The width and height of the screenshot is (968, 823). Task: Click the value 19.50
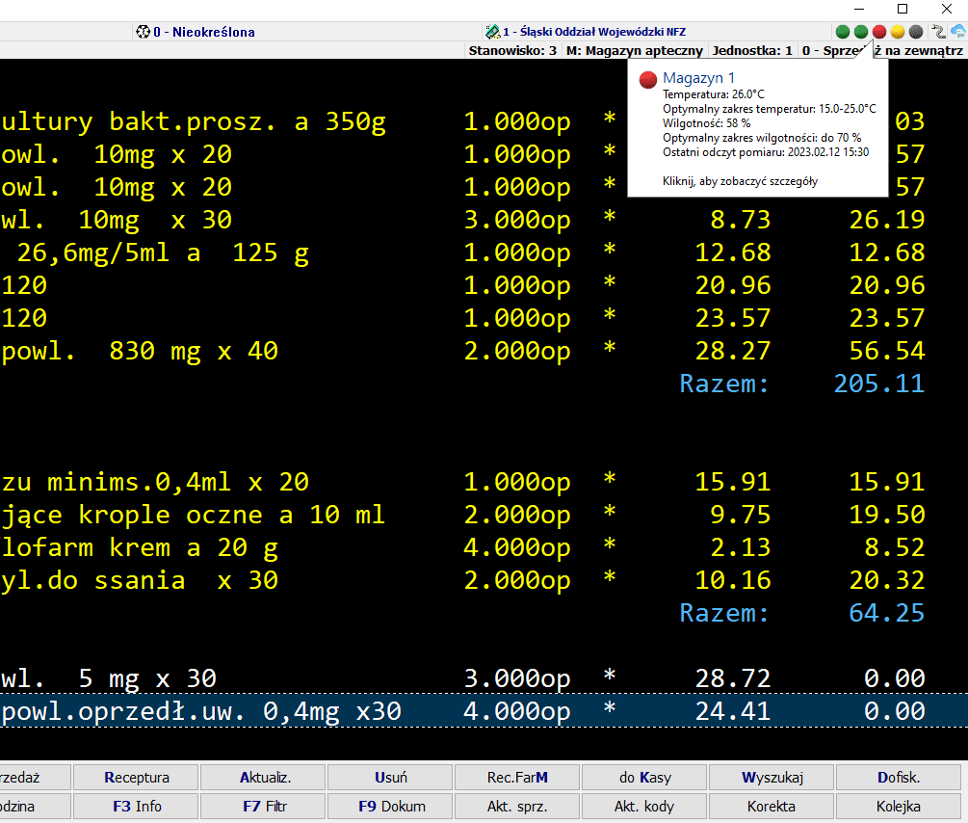(x=887, y=514)
